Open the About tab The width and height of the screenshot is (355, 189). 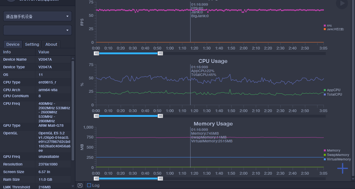pos(51,44)
